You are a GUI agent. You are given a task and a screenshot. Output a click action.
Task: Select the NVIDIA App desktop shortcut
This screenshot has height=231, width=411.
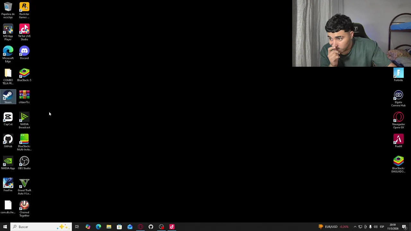click(8, 163)
